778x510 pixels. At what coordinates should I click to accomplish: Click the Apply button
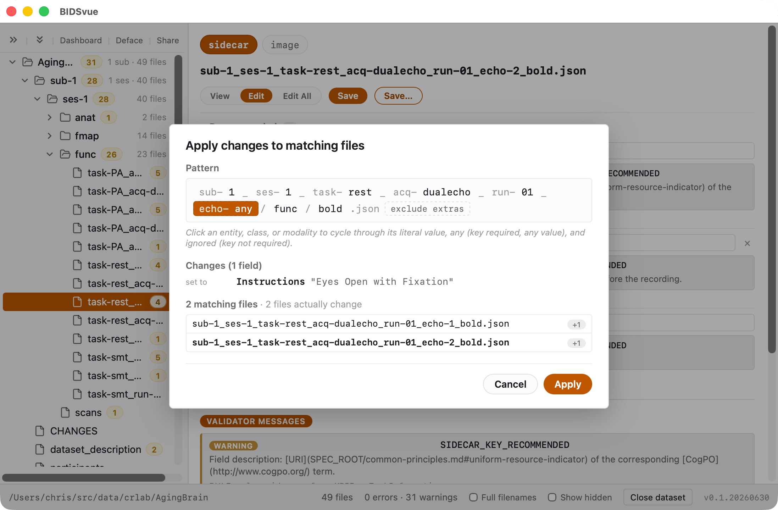coord(568,384)
